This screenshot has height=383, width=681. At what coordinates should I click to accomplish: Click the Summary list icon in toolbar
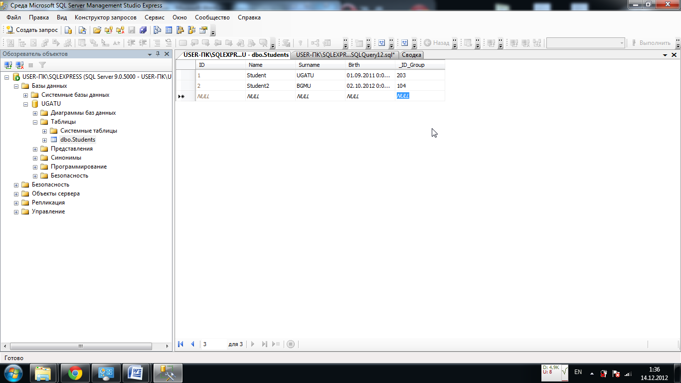coord(169,30)
